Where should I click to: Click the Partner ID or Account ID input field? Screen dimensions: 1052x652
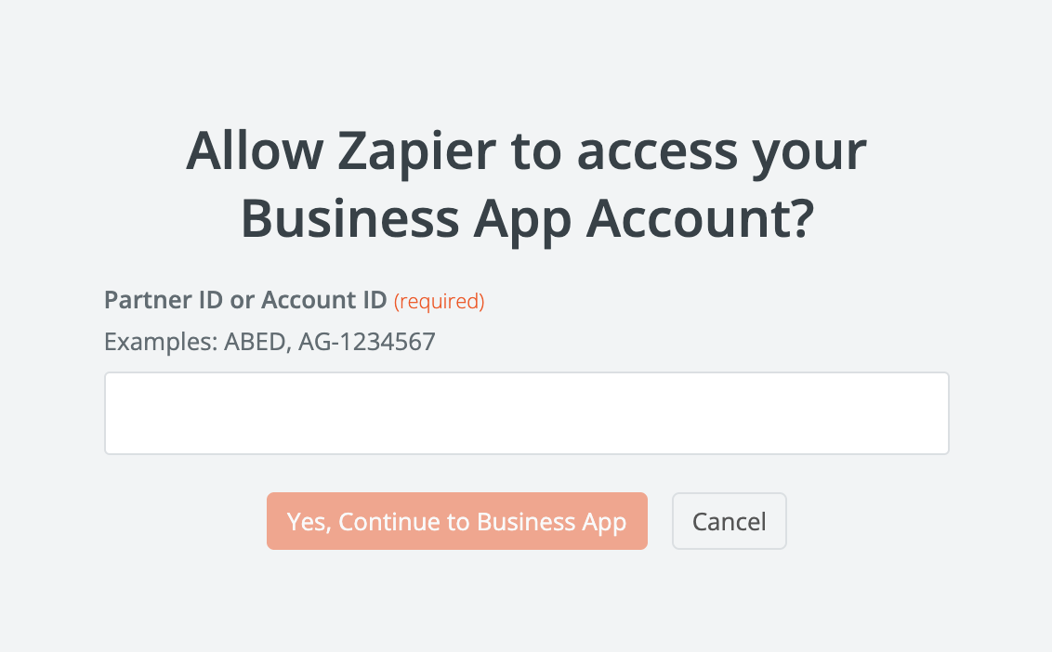(x=526, y=413)
